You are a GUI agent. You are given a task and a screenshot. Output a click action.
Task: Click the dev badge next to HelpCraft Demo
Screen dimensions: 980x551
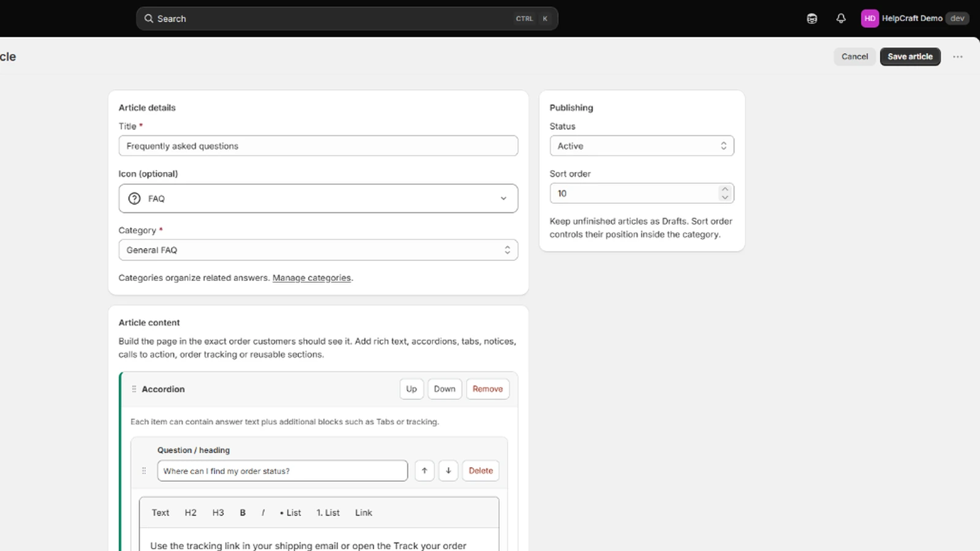[x=957, y=18]
